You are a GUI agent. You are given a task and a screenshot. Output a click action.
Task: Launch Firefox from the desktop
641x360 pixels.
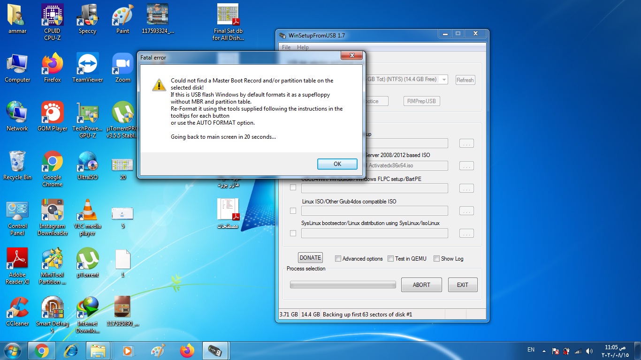[x=52, y=68]
